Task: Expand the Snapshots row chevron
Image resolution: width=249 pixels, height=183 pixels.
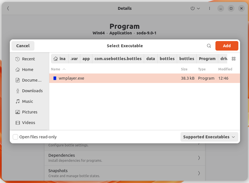Action: (199, 173)
